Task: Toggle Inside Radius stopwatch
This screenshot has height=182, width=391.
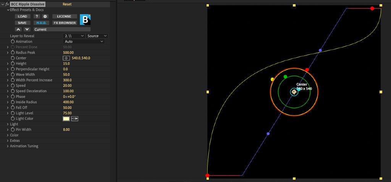Action: 13,102
